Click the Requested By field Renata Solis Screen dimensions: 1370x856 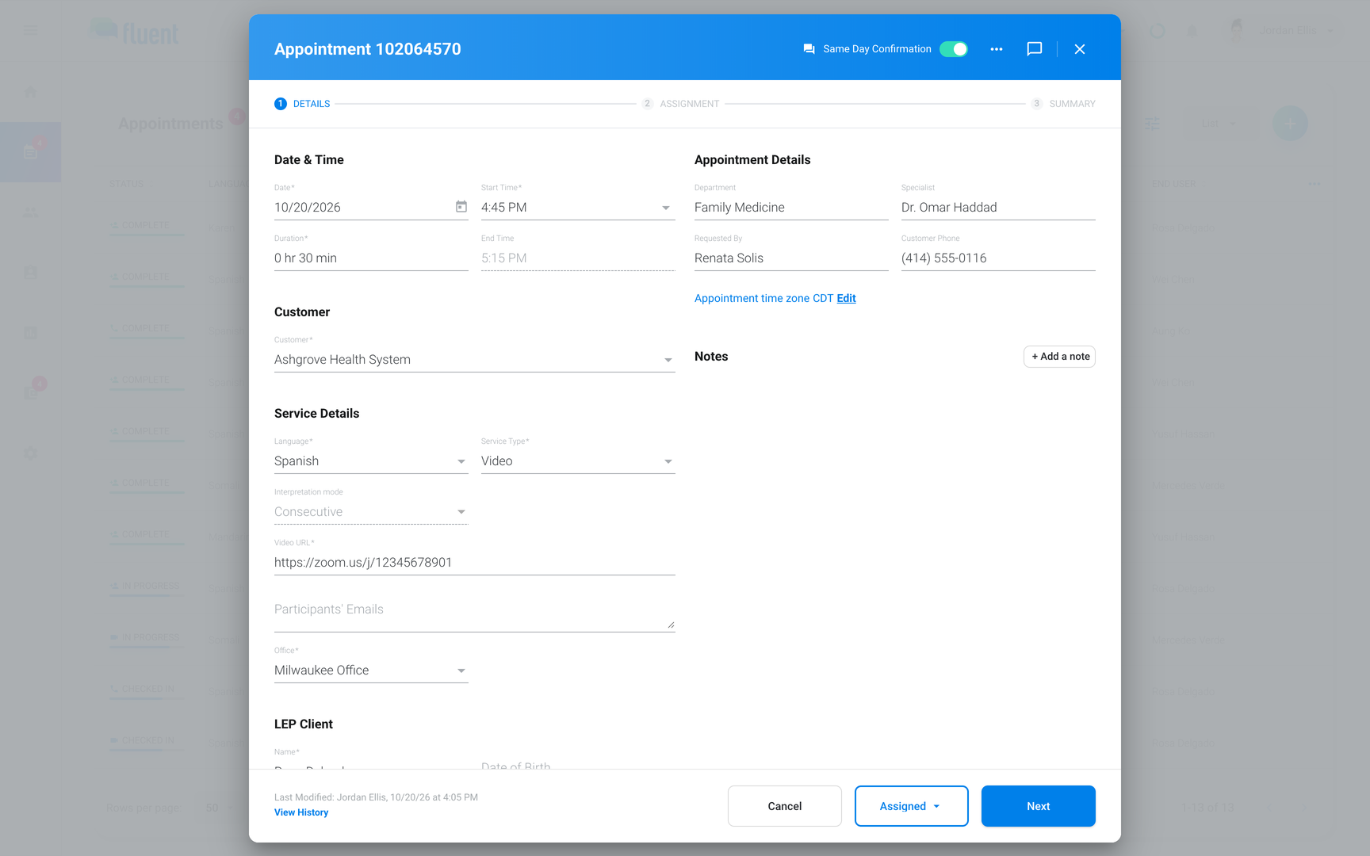[791, 258]
